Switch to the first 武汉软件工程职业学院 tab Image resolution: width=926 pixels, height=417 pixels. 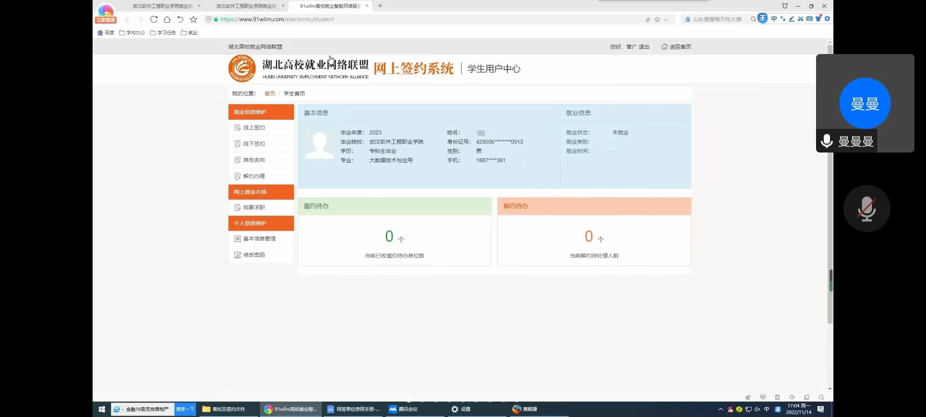[162, 6]
